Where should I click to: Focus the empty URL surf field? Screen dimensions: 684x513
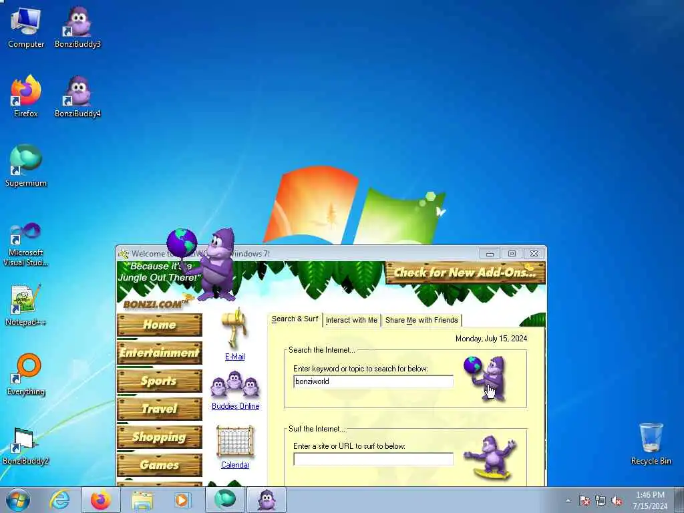[x=373, y=459]
